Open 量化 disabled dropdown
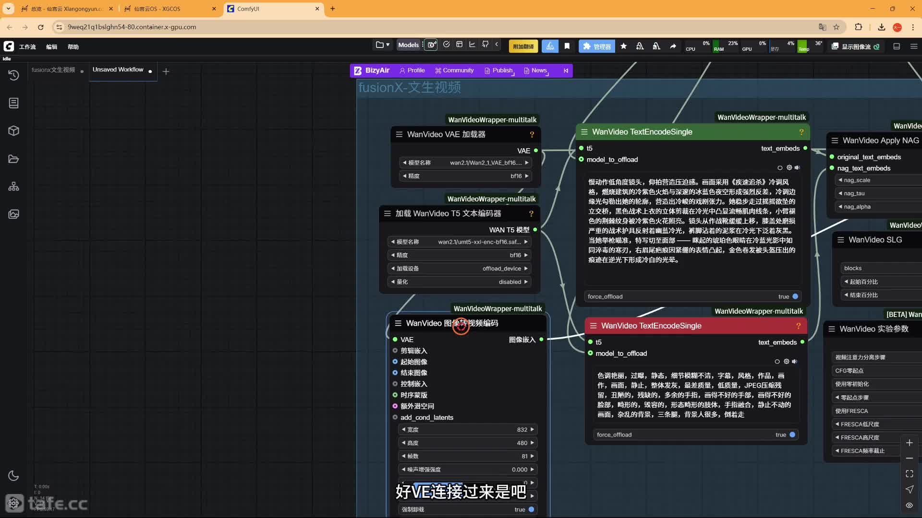922x518 pixels. pyautogui.click(x=459, y=282)
